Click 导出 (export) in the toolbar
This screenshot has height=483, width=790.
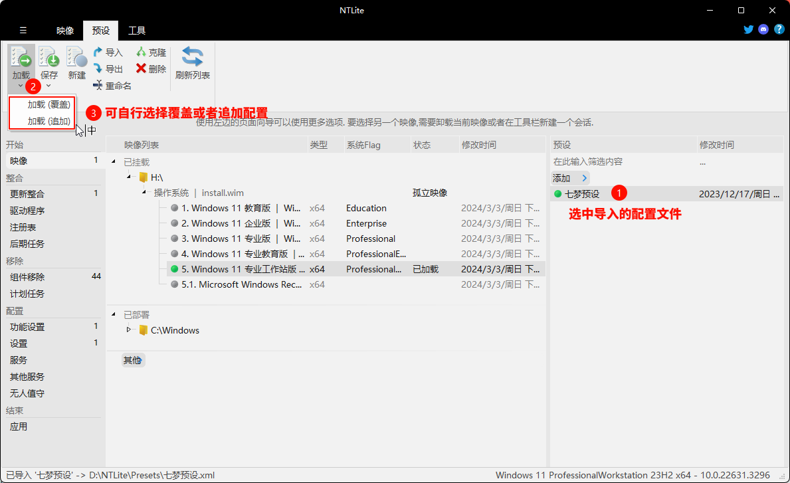108,68
